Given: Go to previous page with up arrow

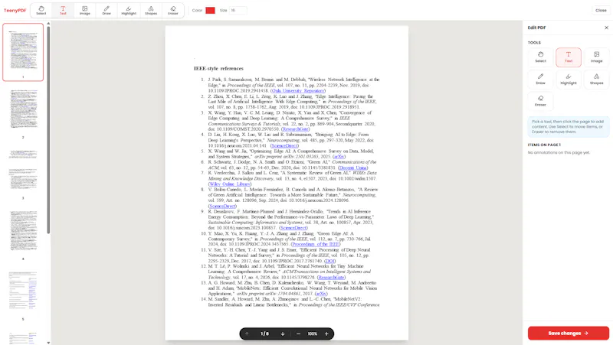Looking at the screenshot, I should tap(247, 334).
